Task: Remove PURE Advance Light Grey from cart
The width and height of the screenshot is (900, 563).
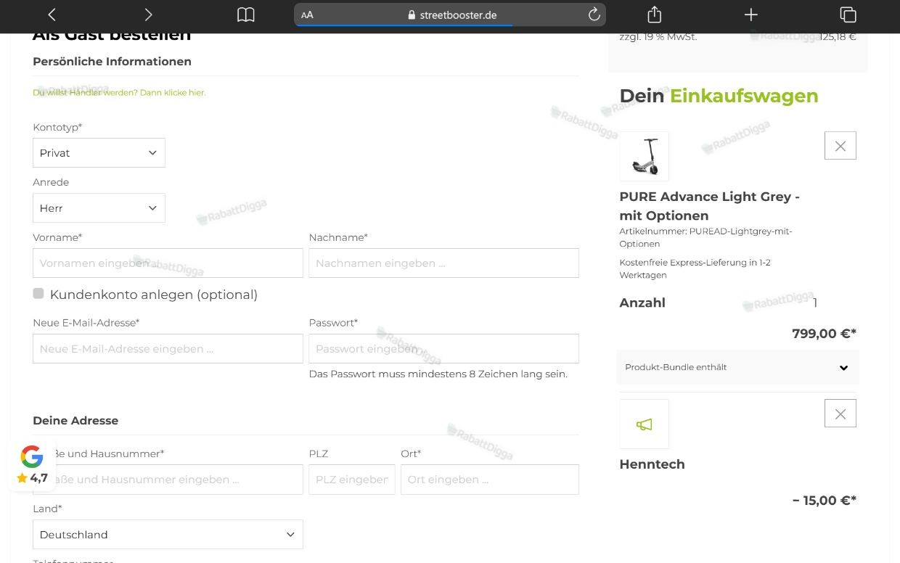Action: click(840, 146)
